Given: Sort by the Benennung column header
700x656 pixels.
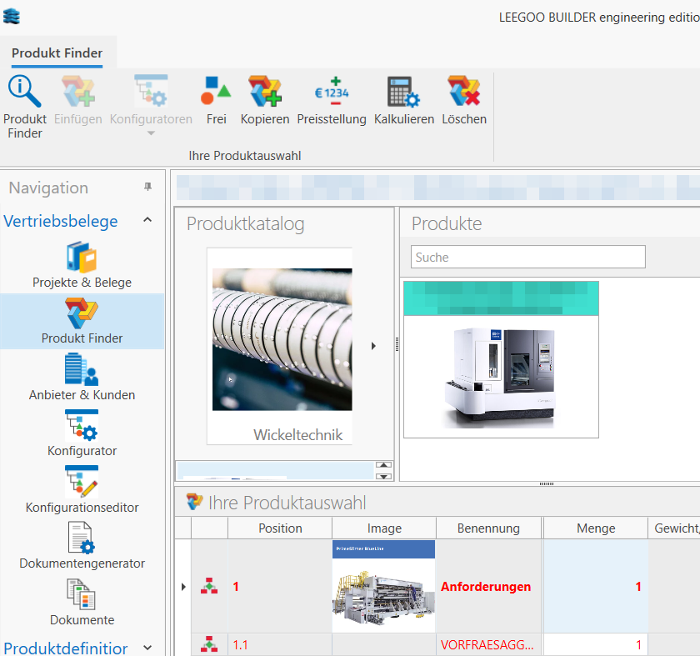Looking at the screenshot, I should [x=488, y=528].
